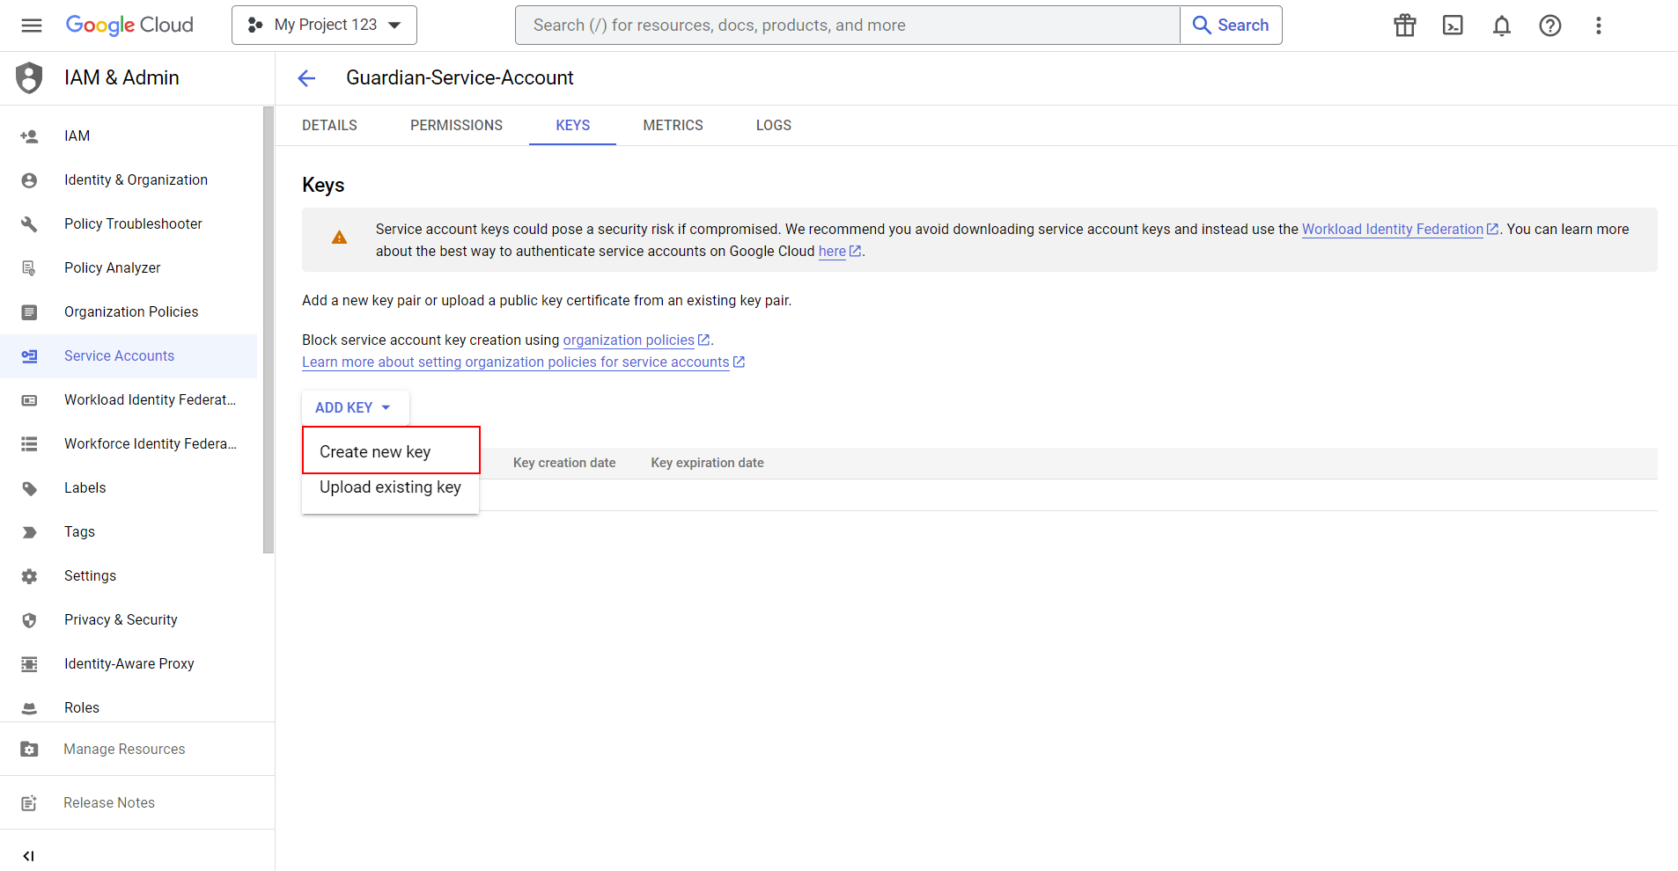
Task: Open Organization Policies page
Action: coord(129,312)
